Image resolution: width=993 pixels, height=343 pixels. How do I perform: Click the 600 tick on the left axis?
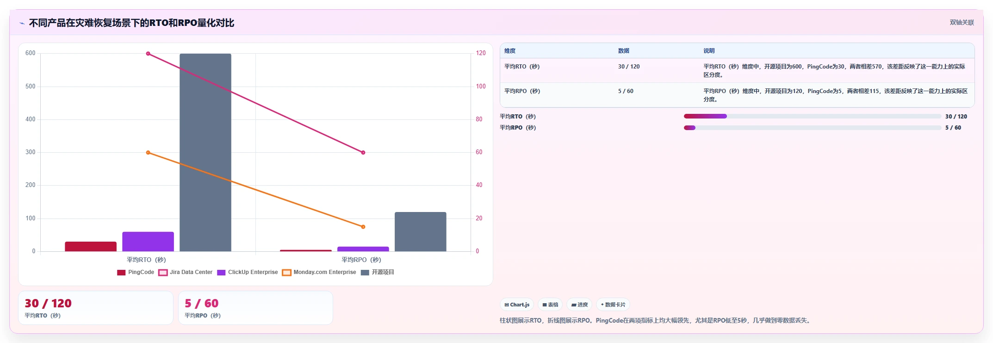31,53
